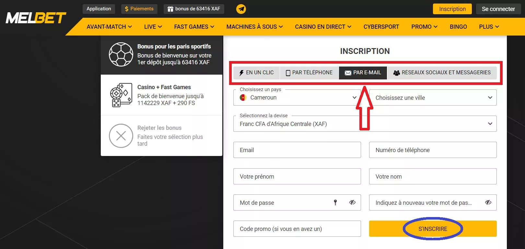The height and width of the screenshot is (249, 525).
Task: Click the soccer ball sports bonus icon
Action: tap(121, 54)
